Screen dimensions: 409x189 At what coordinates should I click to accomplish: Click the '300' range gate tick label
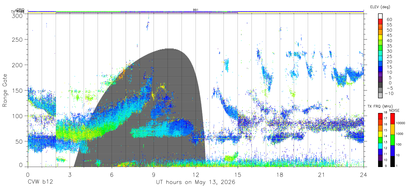[17, 16]
